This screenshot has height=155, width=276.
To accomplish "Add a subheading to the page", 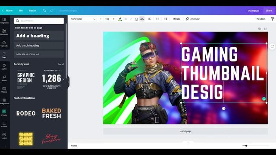I will (x=39, y=46).
